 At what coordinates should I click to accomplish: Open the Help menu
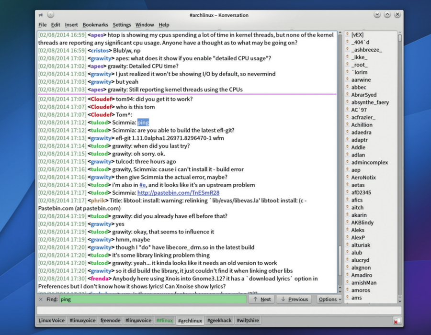[164, 25]
